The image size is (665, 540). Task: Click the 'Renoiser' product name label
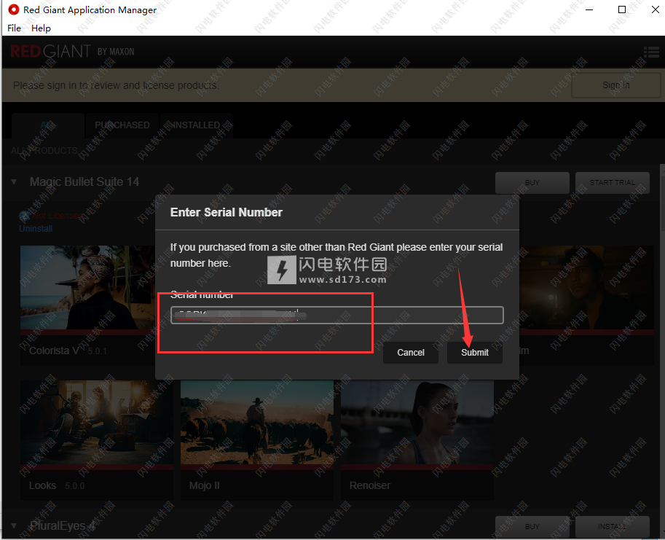point(370,485)
